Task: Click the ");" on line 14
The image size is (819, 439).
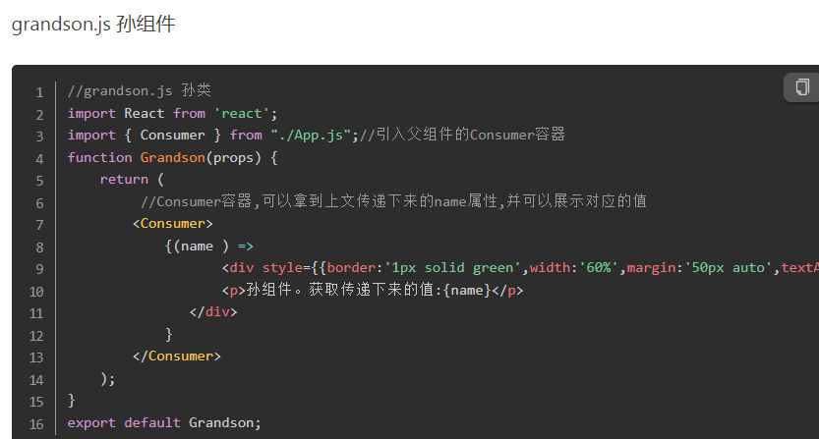Action: coord(107,379)
